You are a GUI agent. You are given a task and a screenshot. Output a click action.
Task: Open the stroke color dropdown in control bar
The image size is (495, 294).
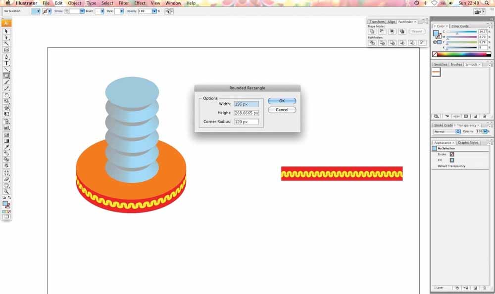pos(49,11)
